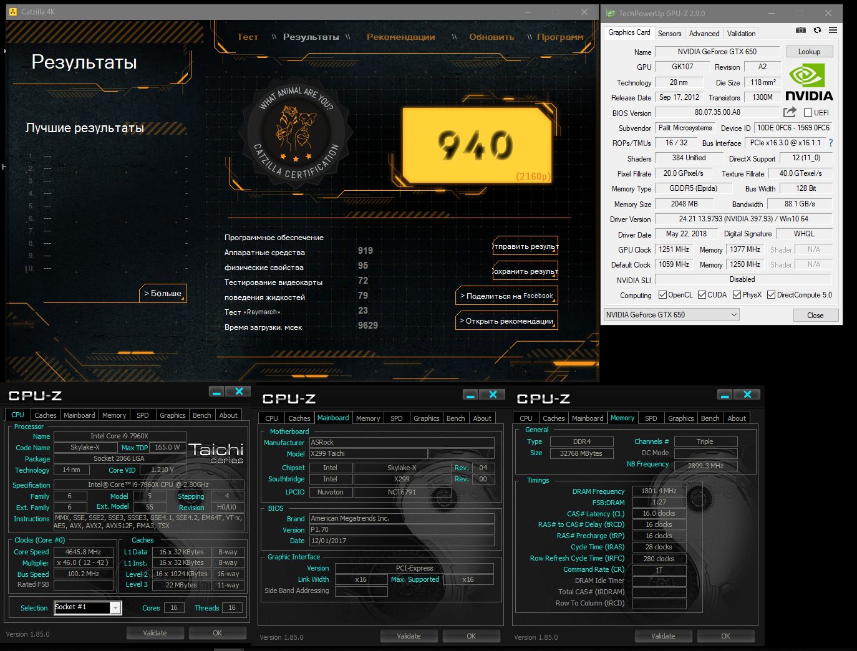Toggle the DirectCompute 5.0 checkbox
857x651 pixels.
point(771,295)
